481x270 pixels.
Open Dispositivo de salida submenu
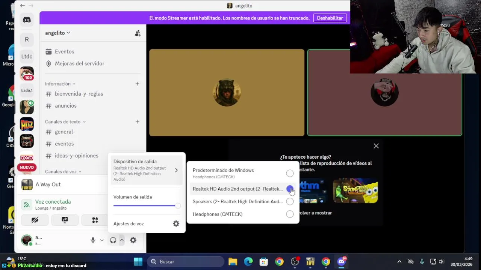(146, 170)
